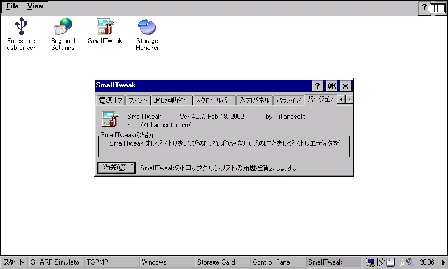Click the top-right help question mark

(424, 7)
